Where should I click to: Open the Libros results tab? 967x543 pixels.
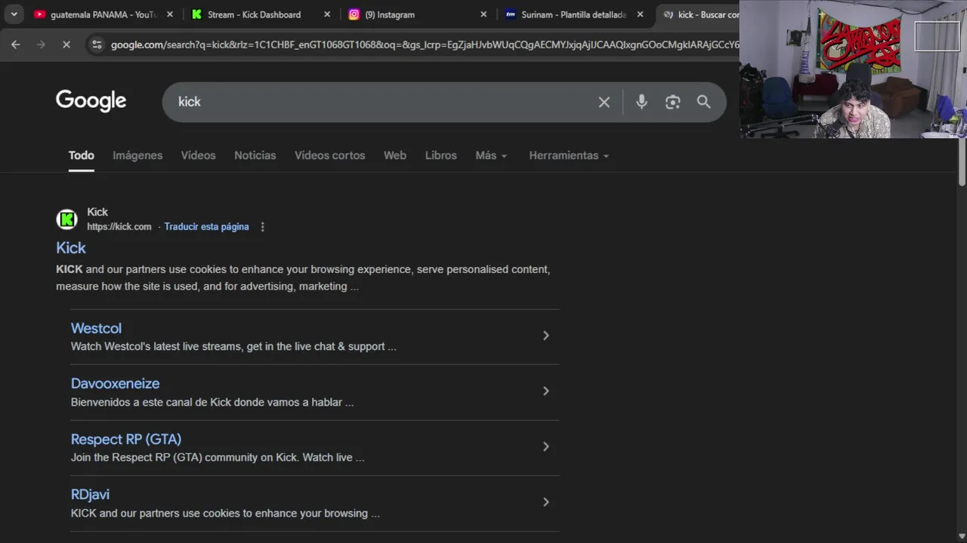tap(440, 155)
